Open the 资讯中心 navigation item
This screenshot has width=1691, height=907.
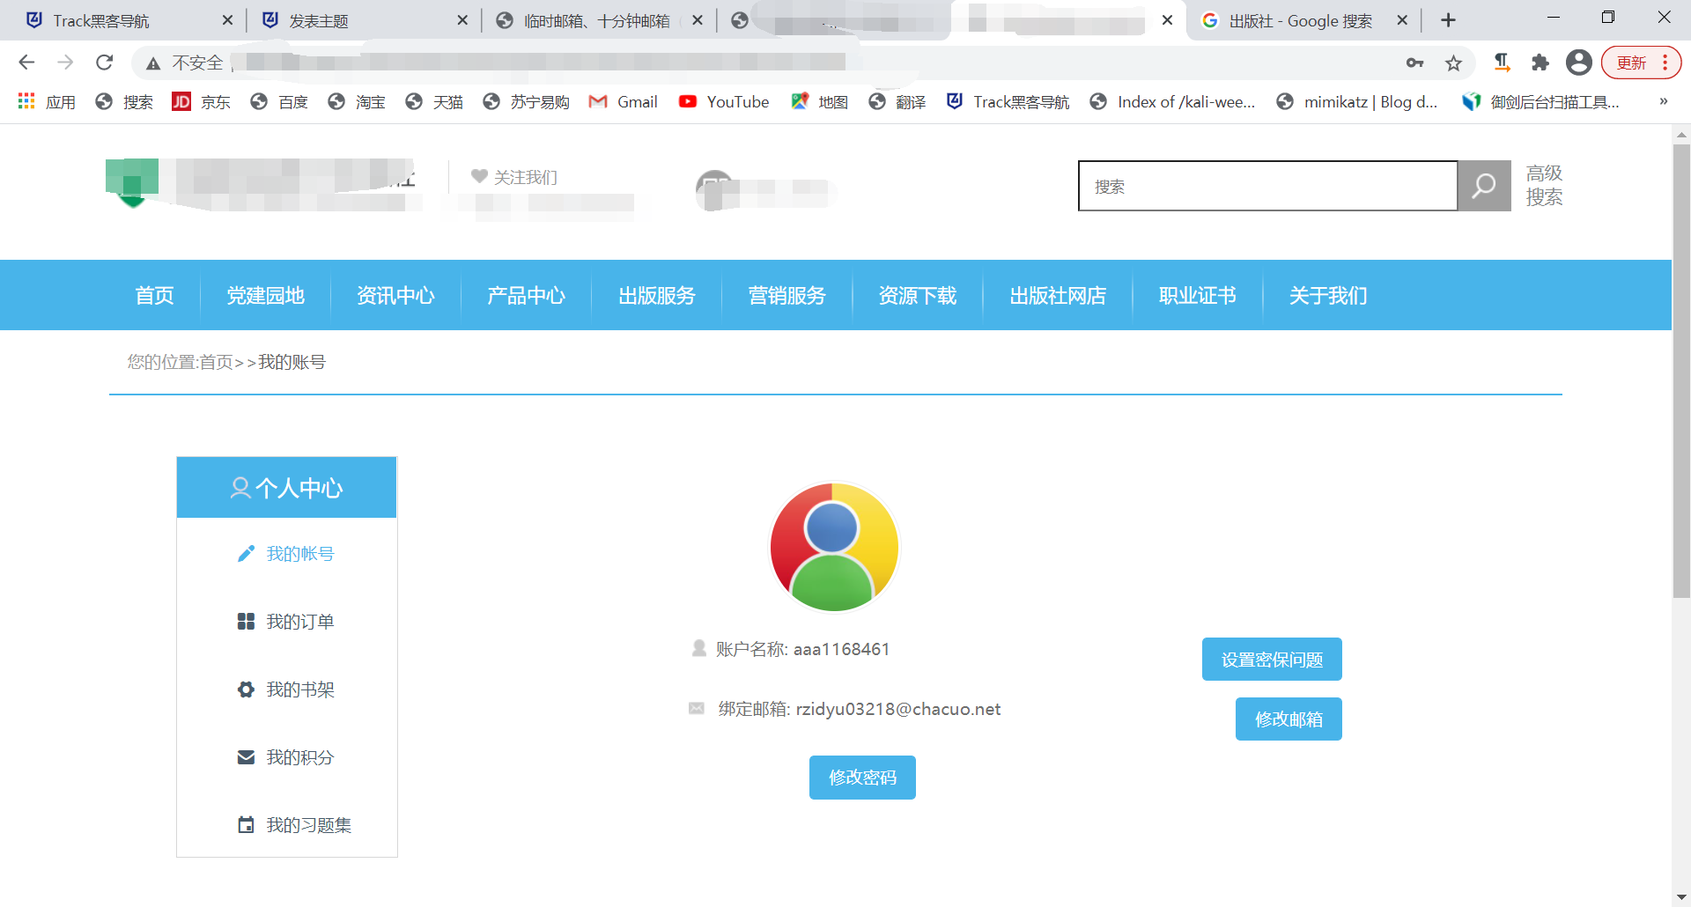[x=396, y=296]
